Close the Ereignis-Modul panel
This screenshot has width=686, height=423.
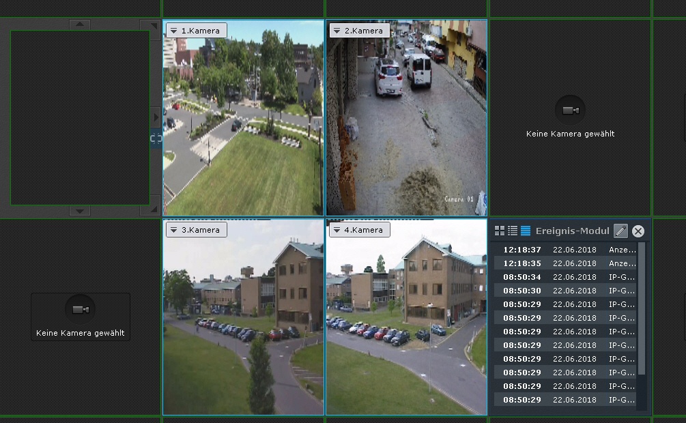[x=638, y=231]
